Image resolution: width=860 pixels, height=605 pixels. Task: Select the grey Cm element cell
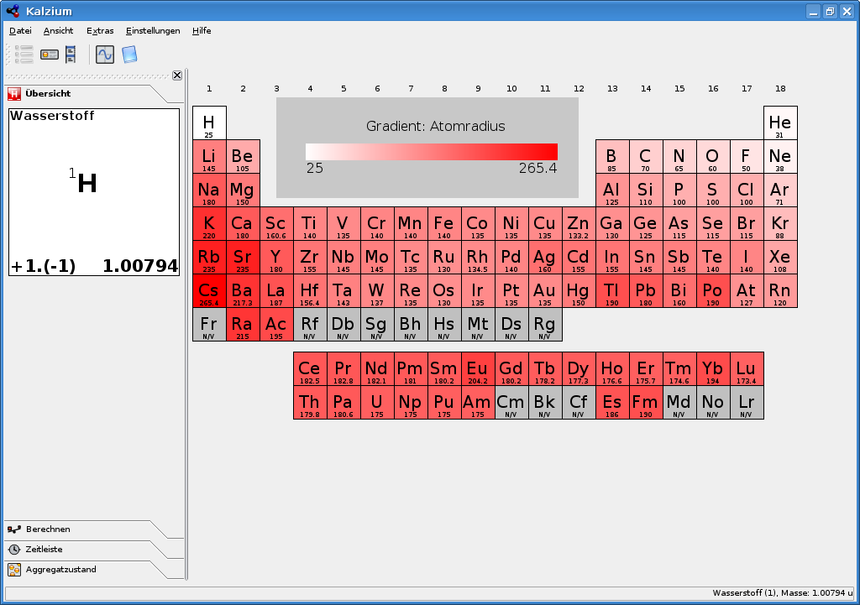(x=511, y=402)
